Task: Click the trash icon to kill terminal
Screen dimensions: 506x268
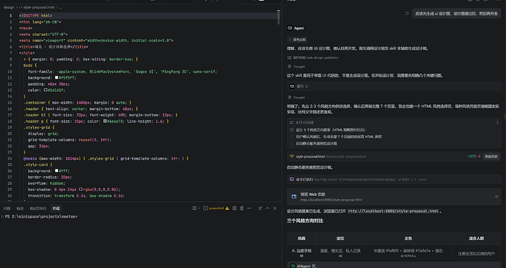Action: click(x=242, y=209)
